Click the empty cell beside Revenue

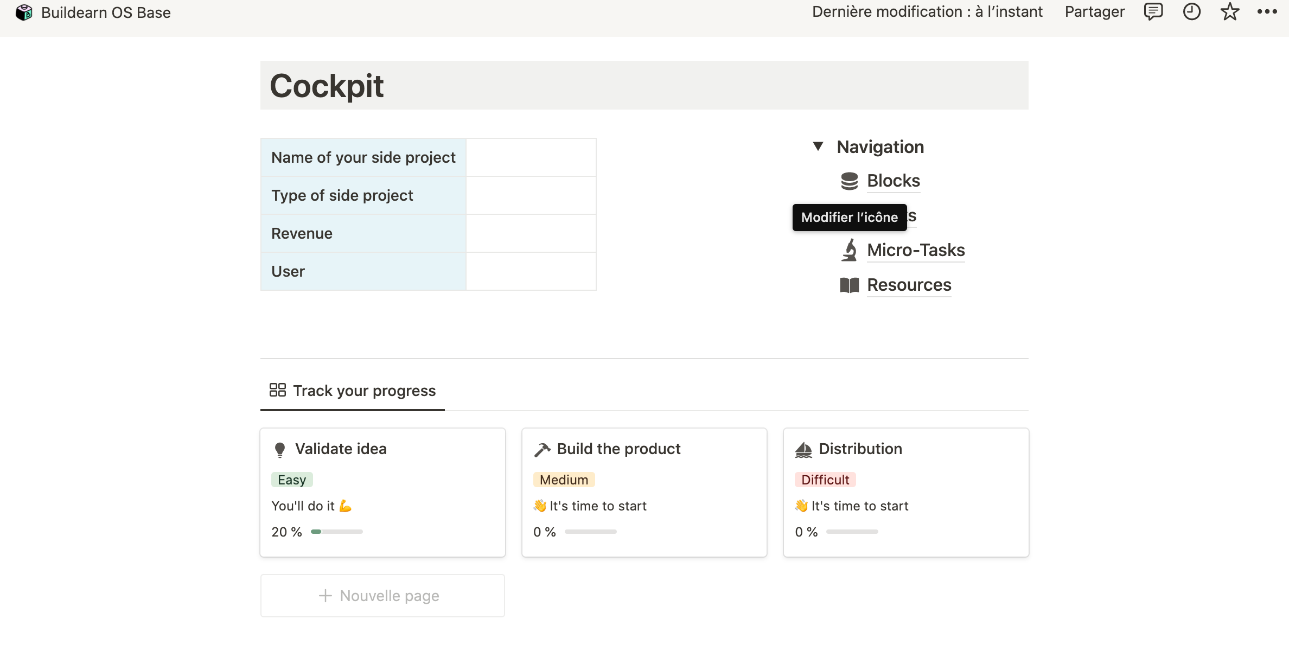(x=531, y=233)
